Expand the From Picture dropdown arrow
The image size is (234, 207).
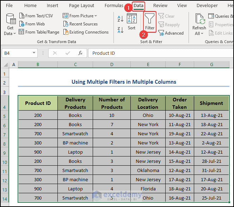tap(96, 16)
